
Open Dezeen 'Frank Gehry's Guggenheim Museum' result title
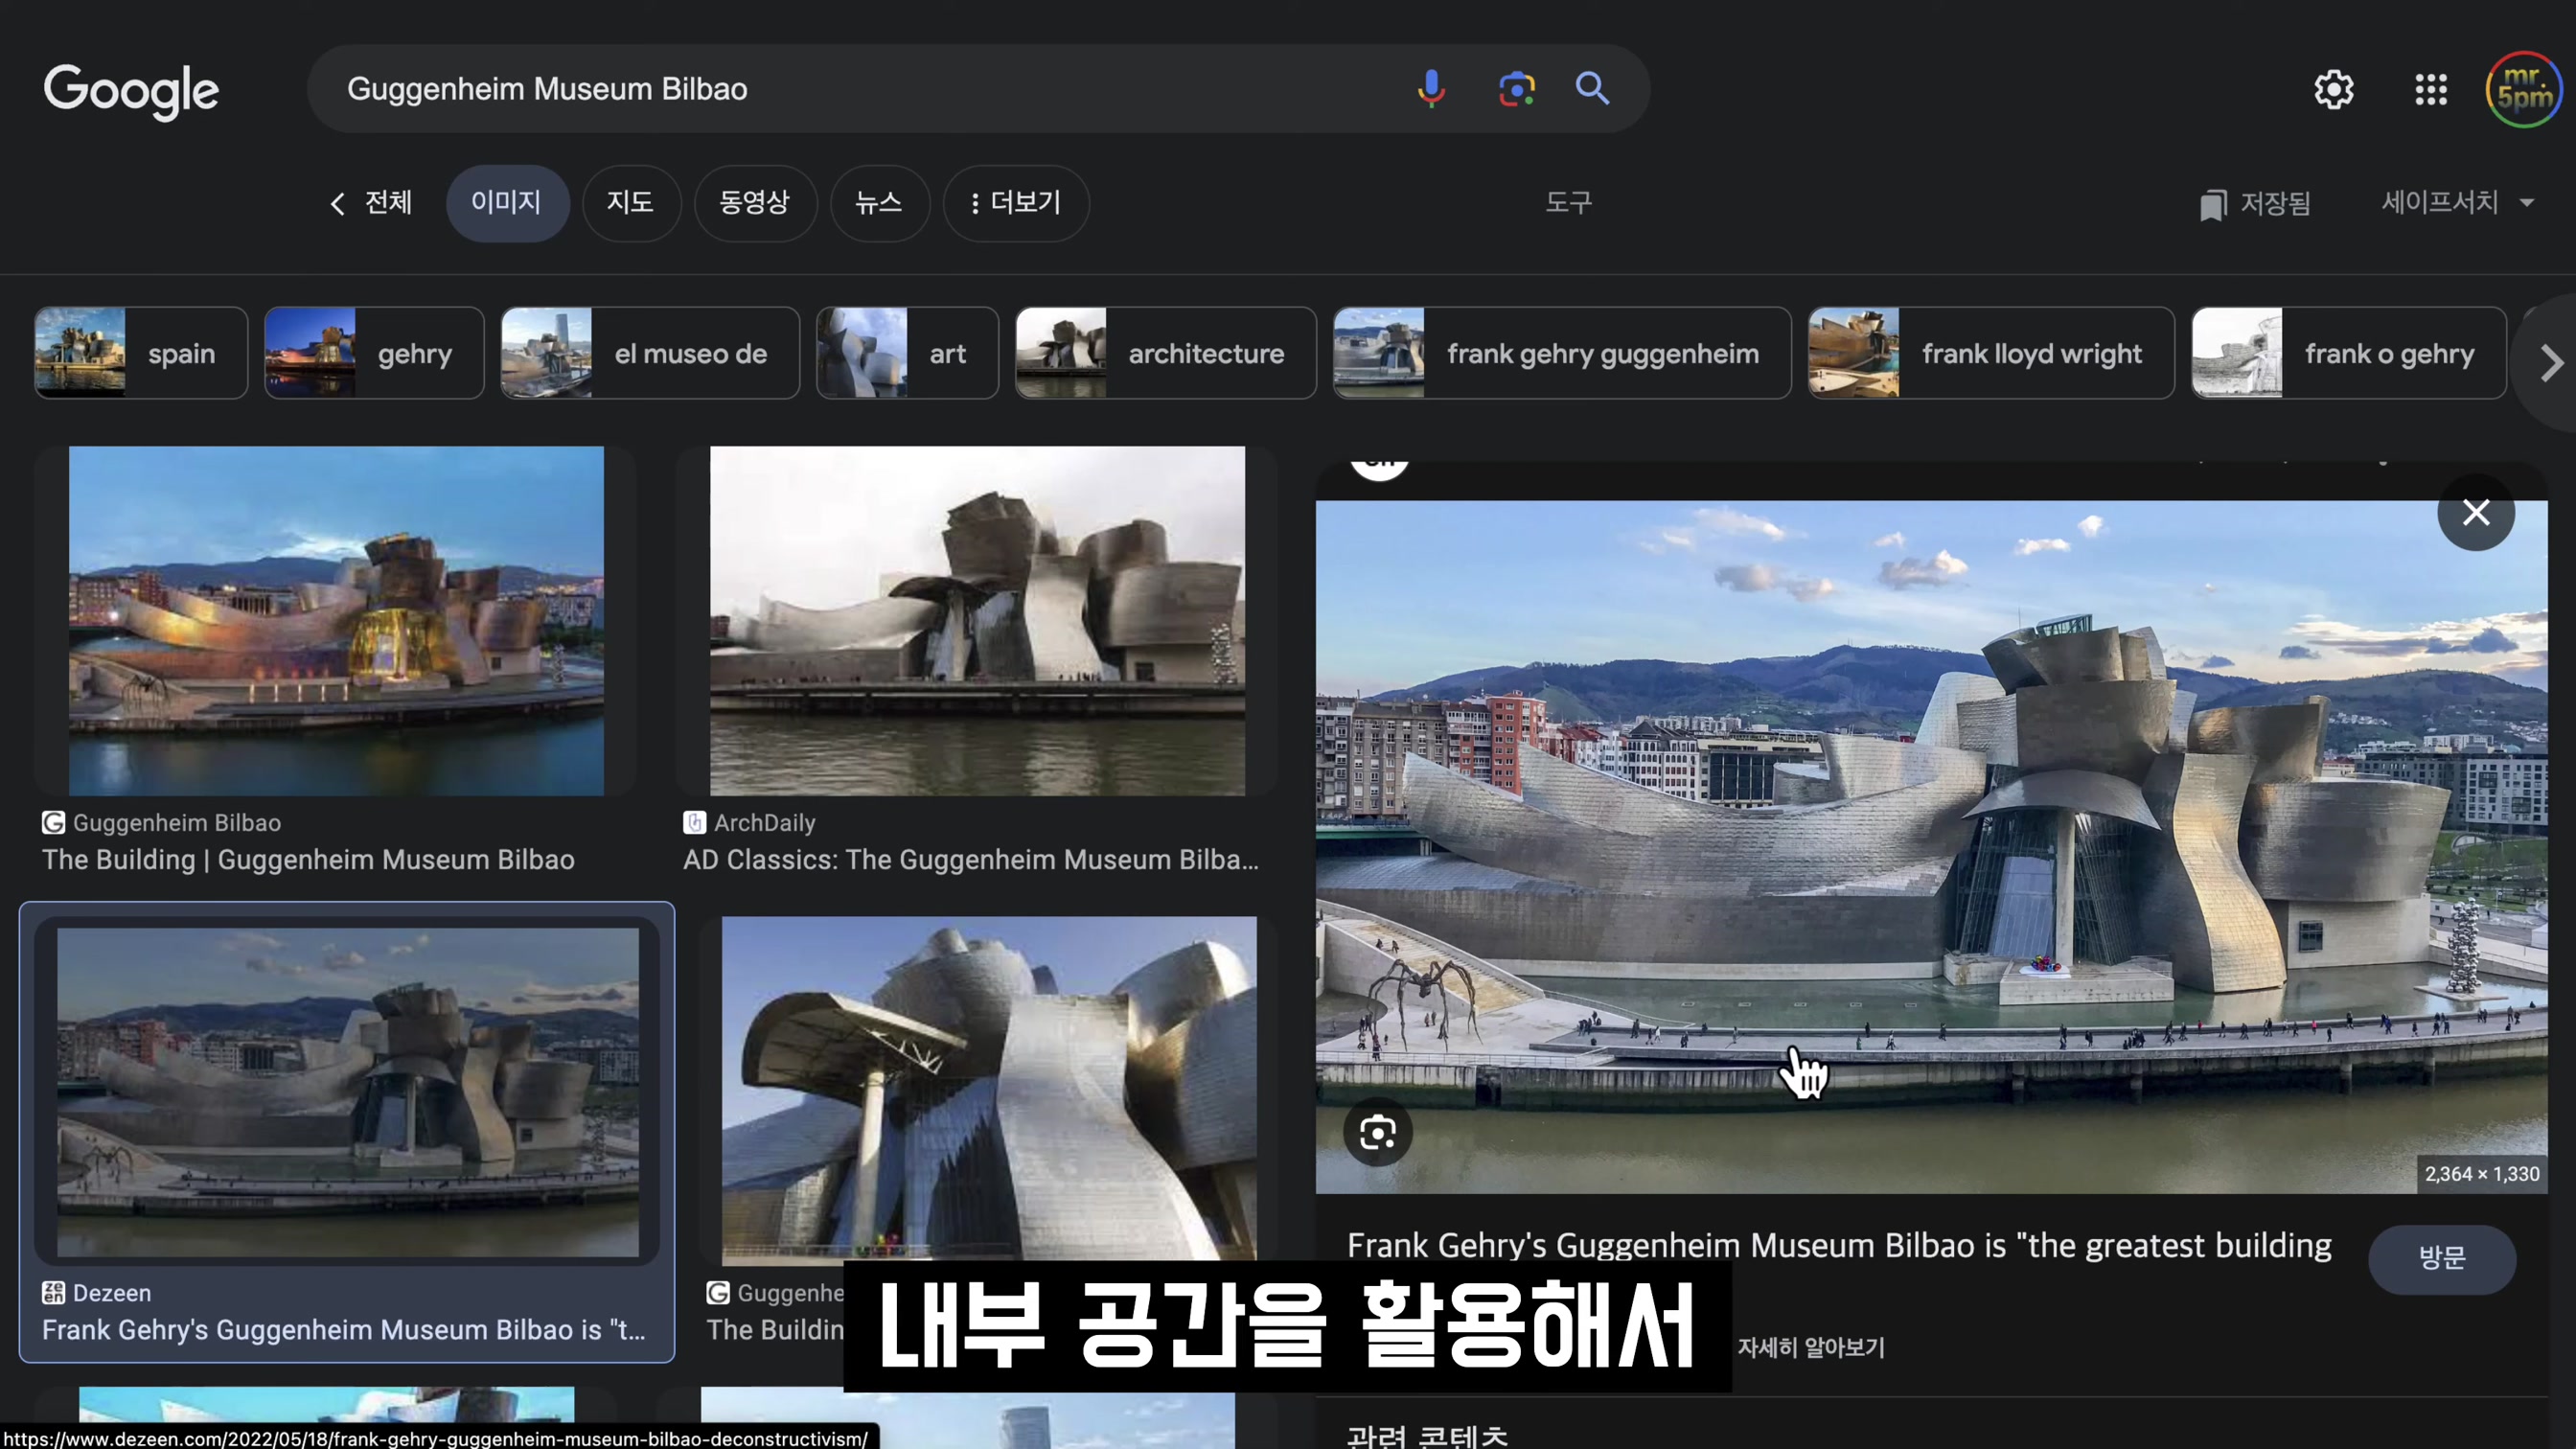(x=343, y=1330)
